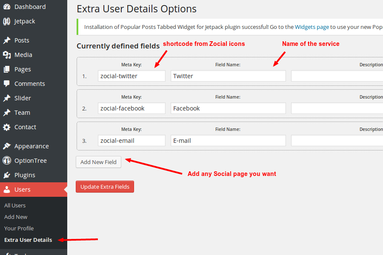
Task: Focus description field in row 1
Action: point(337,76)
